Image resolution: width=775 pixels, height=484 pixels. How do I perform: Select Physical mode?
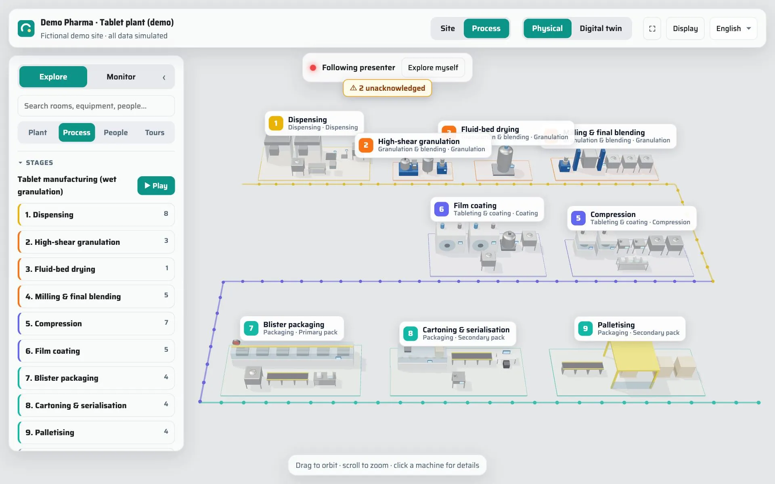pos(547,29)
